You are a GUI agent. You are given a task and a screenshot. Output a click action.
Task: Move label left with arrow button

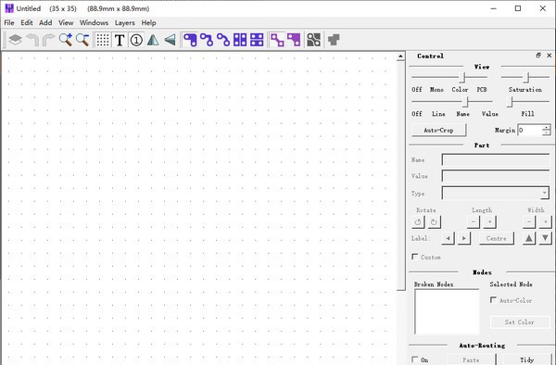[449, 238]
